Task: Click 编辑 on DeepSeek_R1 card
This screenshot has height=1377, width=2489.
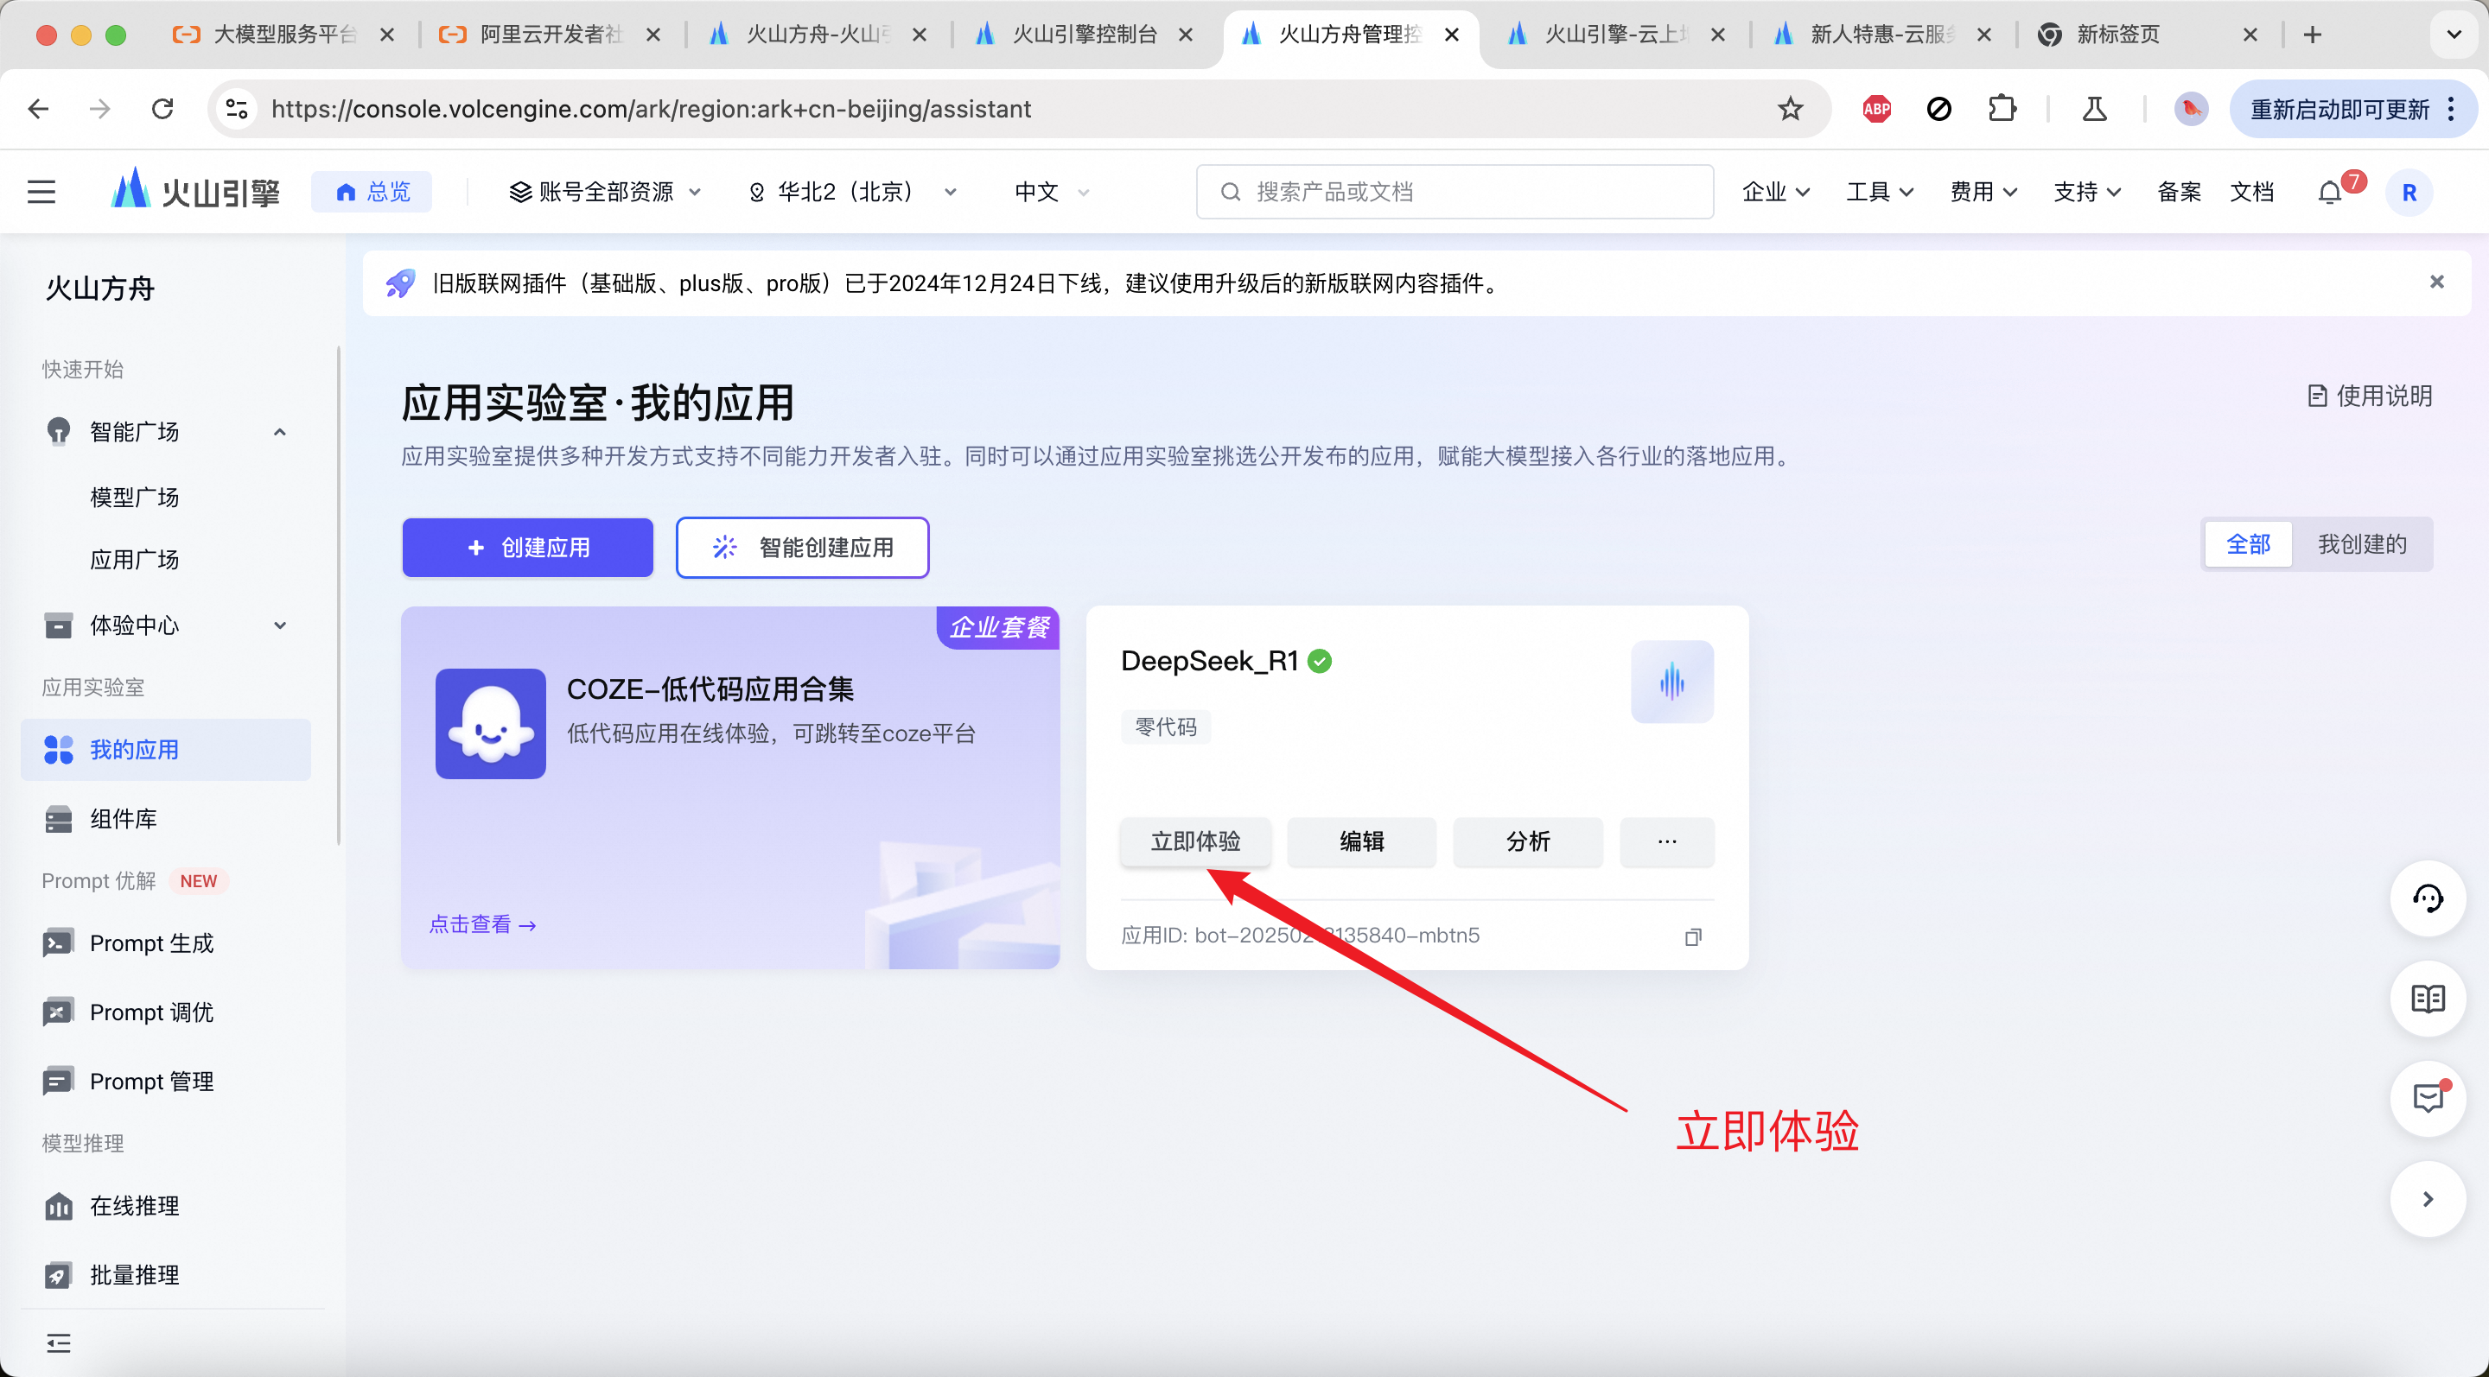Action: click(1361, 842)
